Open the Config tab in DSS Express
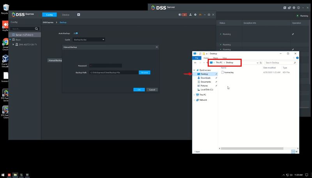 [50, 15]
